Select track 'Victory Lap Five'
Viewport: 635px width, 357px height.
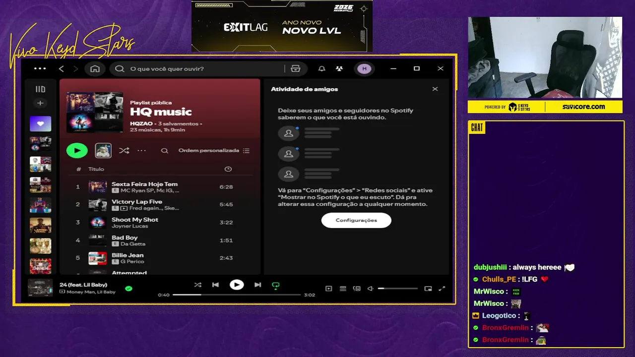tap(160, 204)
